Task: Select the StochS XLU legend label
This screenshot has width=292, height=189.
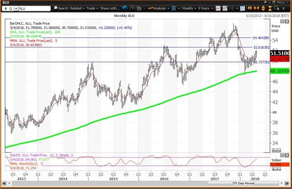Action: coord(42,155)
